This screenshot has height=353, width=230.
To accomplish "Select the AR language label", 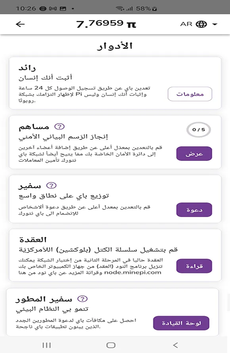I will (186, 24).
